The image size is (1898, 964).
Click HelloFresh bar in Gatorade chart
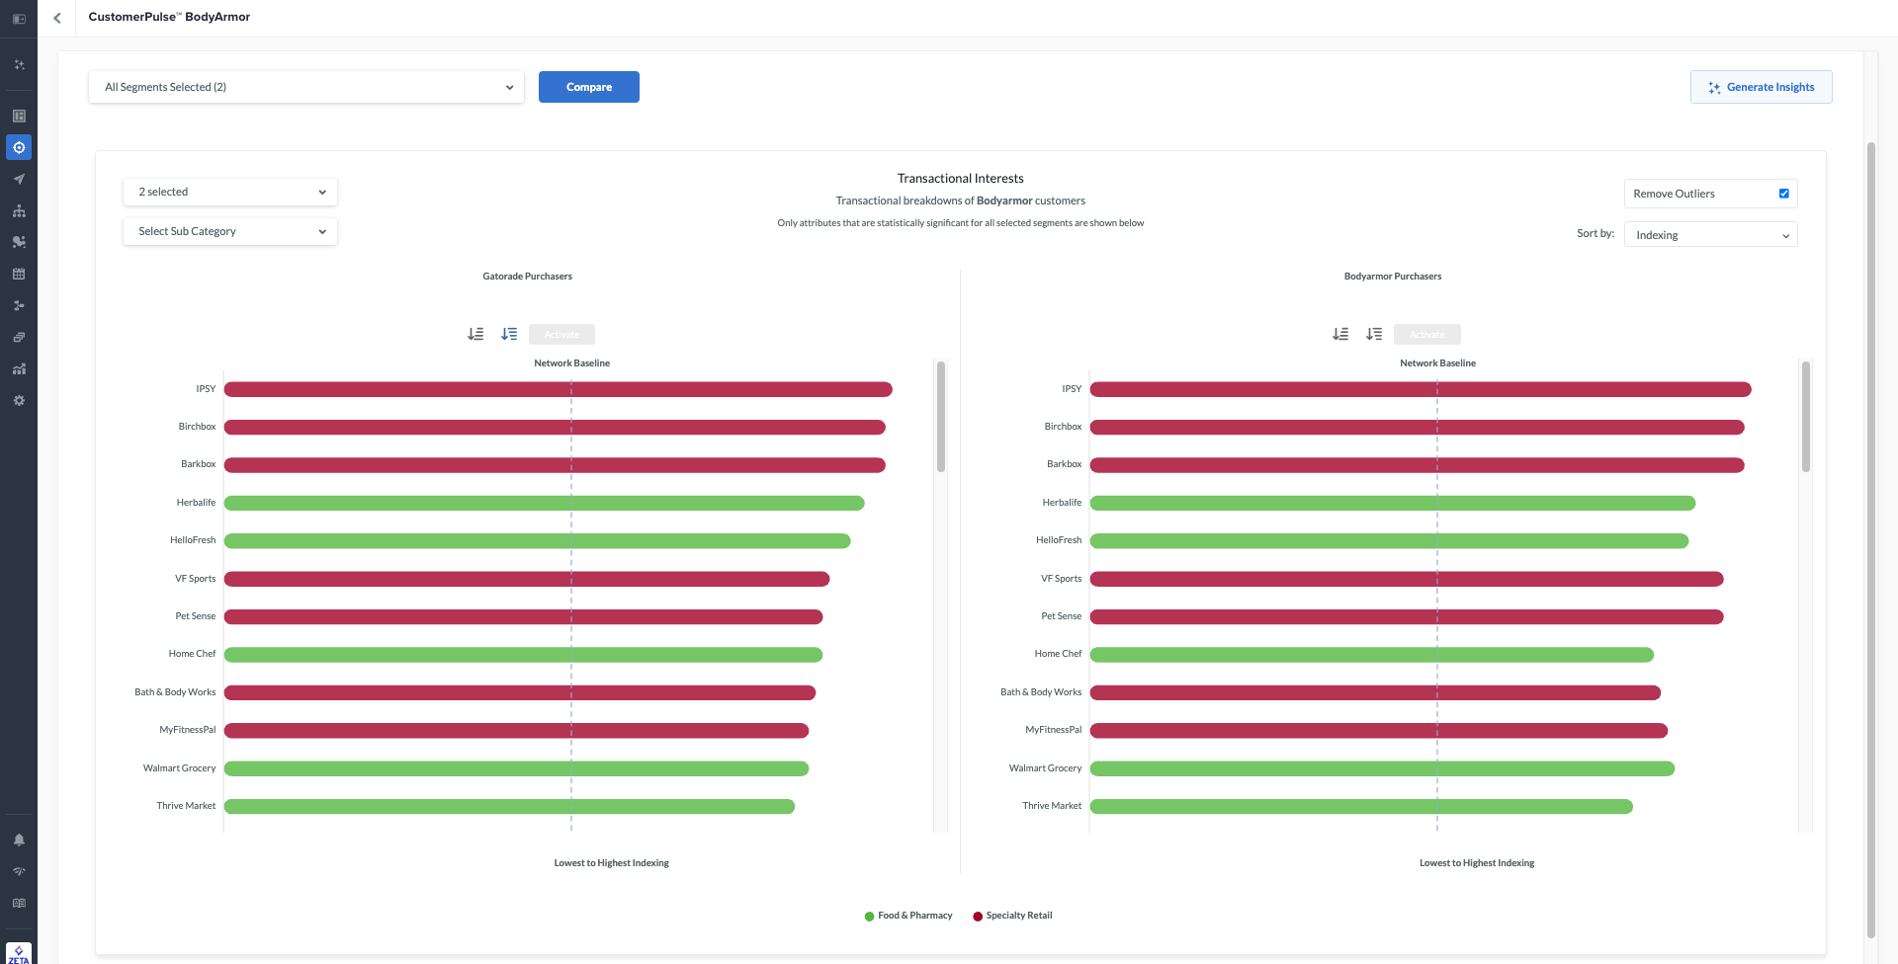pyautogui.click(x=538, y=541)
